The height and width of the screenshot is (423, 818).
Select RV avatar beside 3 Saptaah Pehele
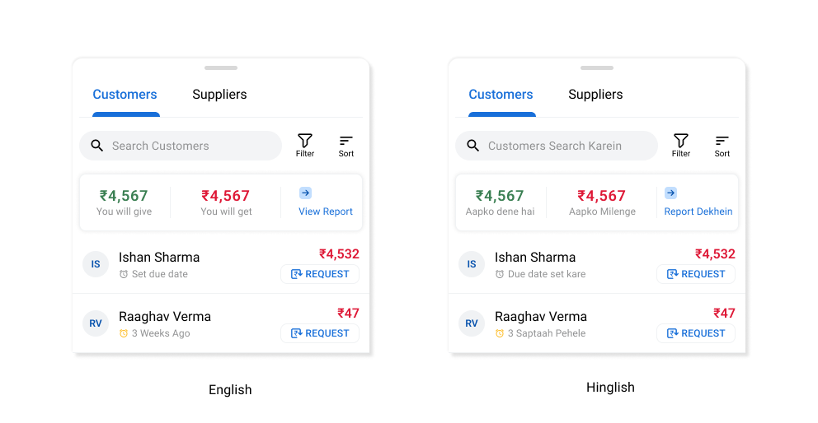click(472, 323)
